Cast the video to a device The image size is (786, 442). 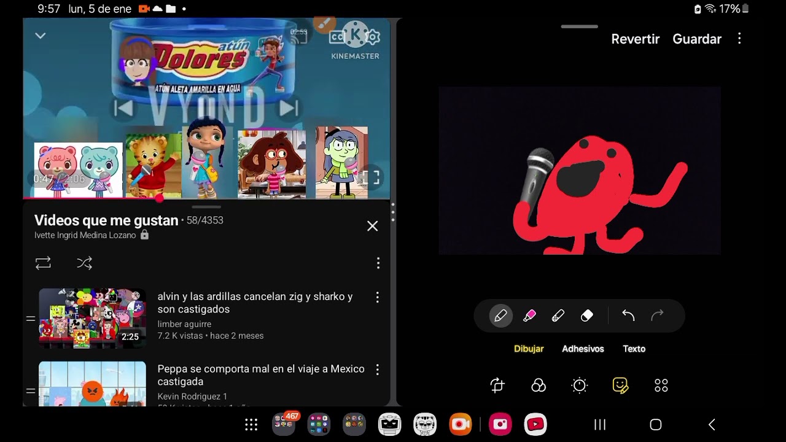(x=298, y=37)
